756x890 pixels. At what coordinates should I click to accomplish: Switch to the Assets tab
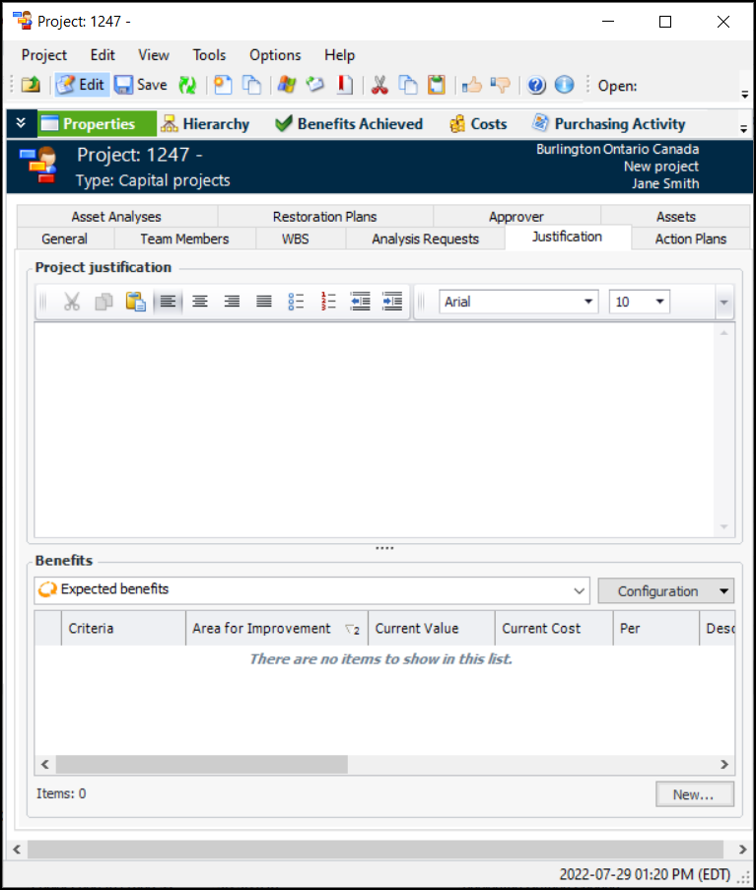click(676, 216)
